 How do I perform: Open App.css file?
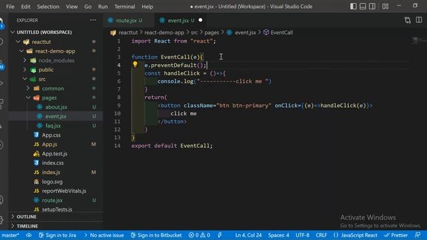pos(51,135)
